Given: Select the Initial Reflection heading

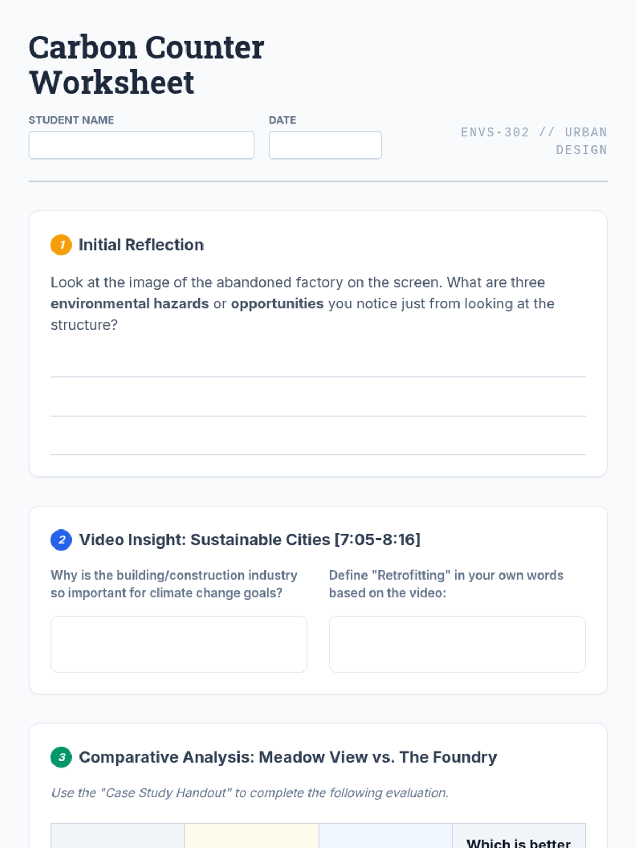Looking at the screenshot, I should tap(141, 245).
